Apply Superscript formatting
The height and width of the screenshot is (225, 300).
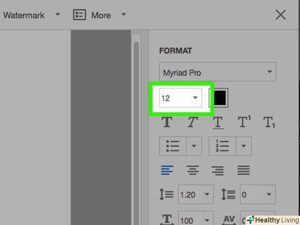tap(244, 122)
